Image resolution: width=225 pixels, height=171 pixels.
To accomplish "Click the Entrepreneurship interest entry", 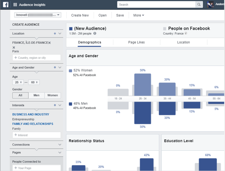I will [23, 119].
